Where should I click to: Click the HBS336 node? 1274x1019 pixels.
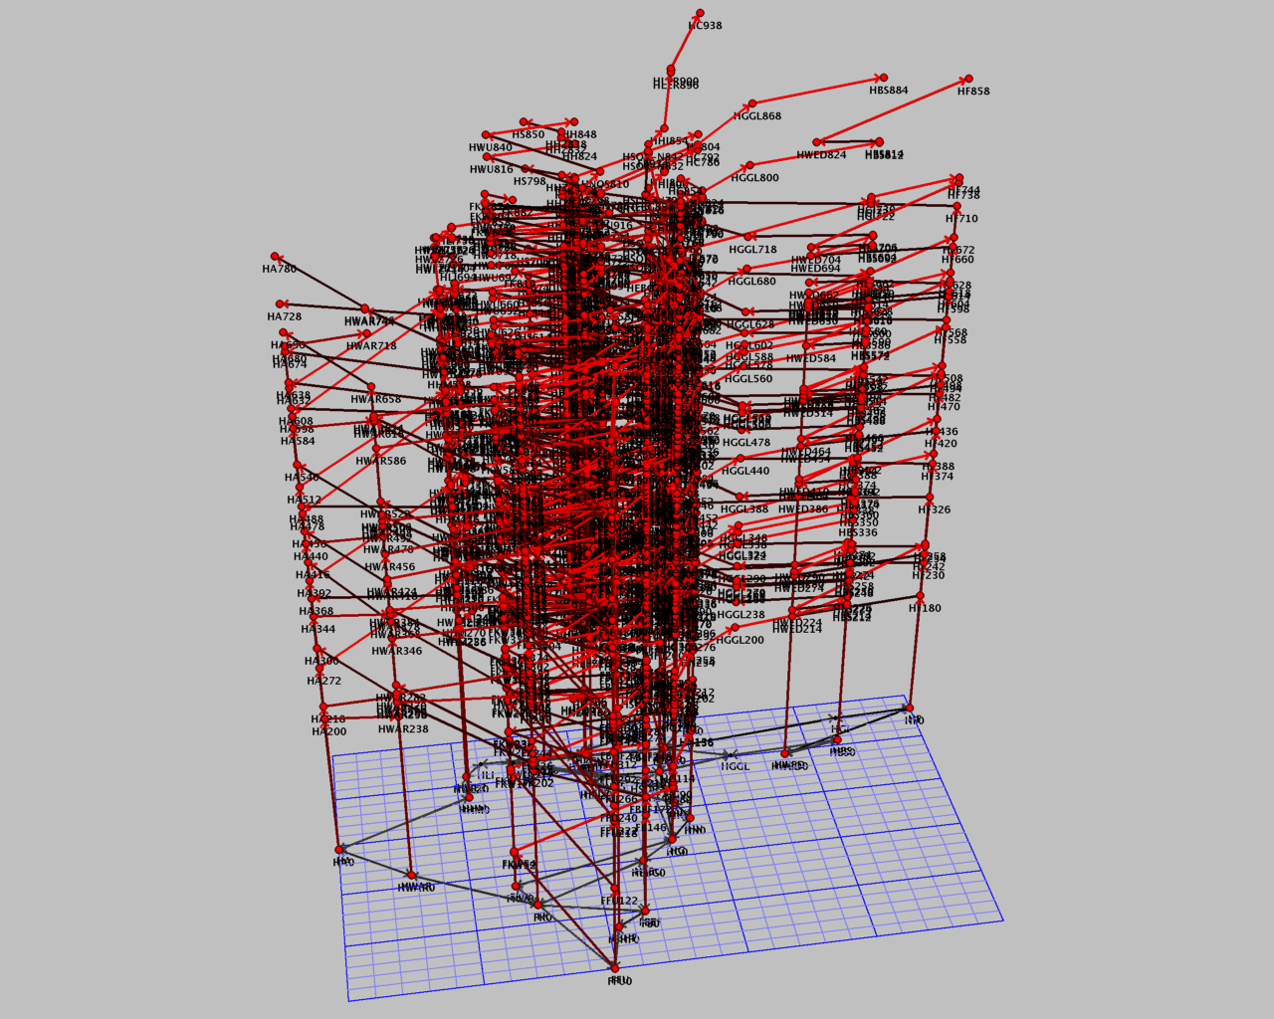point(852,520)
